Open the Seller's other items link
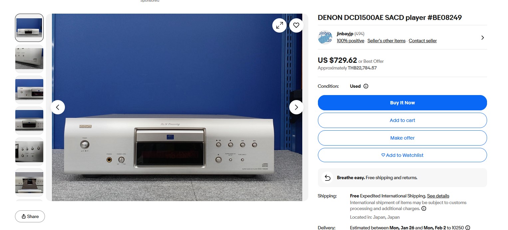The width and height of the screenshot is (508, 230). click(386, 41)
